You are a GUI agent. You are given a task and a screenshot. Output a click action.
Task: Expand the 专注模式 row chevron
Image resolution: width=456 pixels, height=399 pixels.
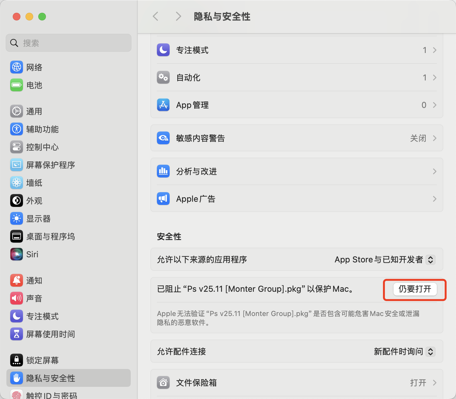pos(435,50)
